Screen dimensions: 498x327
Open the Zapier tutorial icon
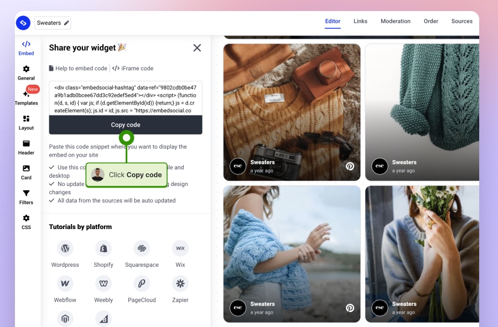tap(180, 283)
